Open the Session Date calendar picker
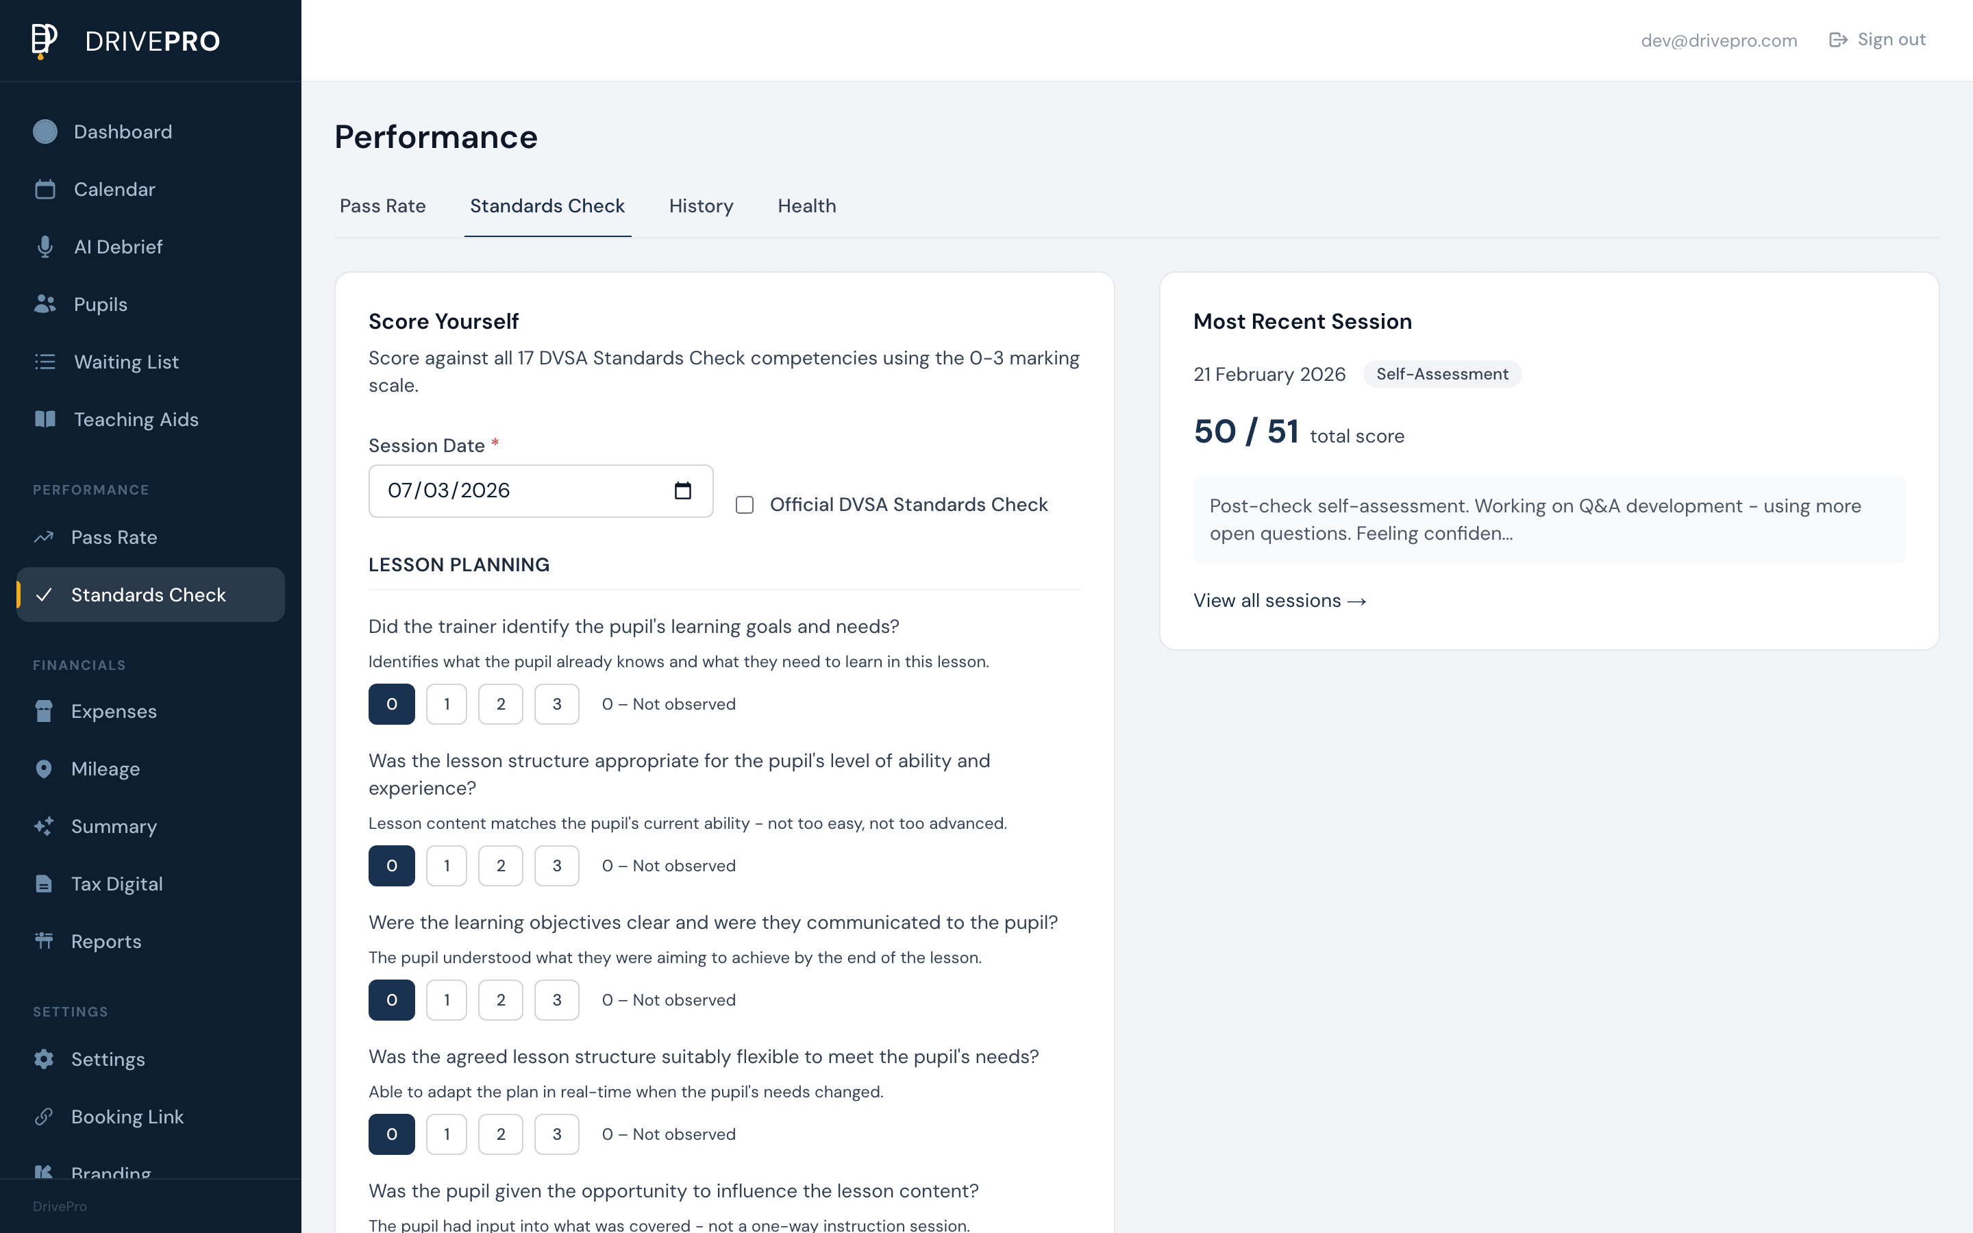Screen dimensions: 1973x1233 point(683,490)
